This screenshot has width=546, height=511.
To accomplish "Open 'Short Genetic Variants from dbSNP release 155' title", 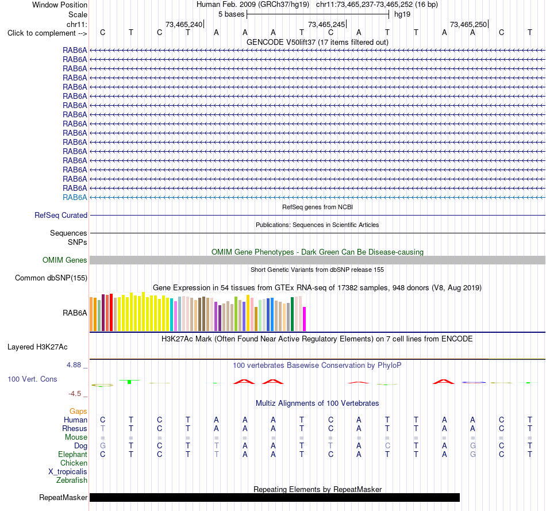I will (x=317, y=270).
